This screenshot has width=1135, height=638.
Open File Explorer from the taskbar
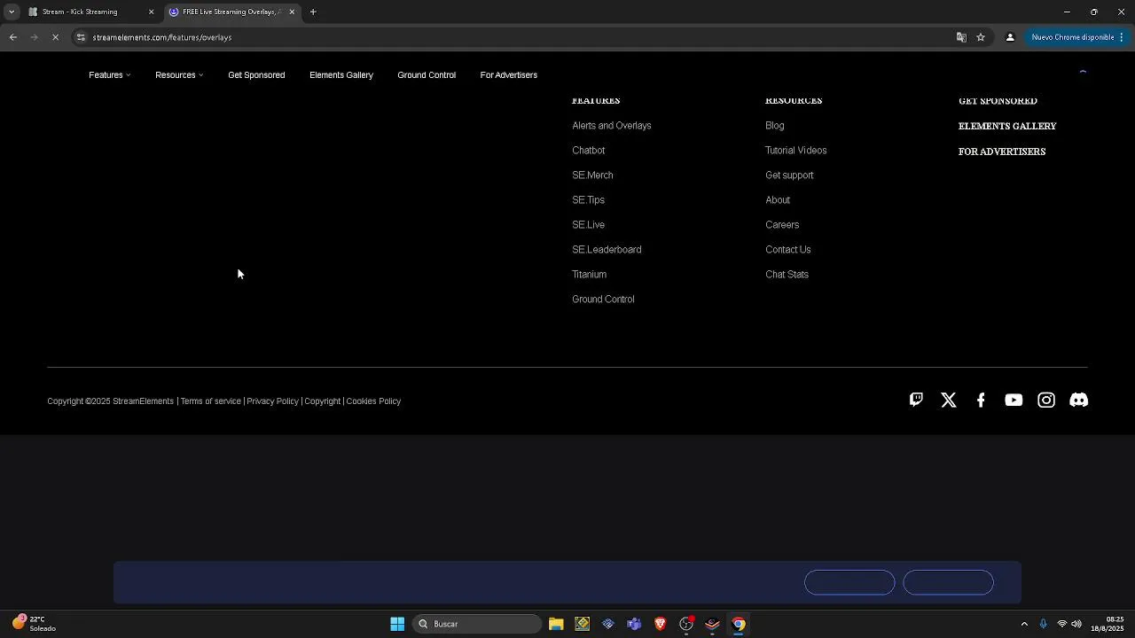pyautogui.click(x=556, y=624)
